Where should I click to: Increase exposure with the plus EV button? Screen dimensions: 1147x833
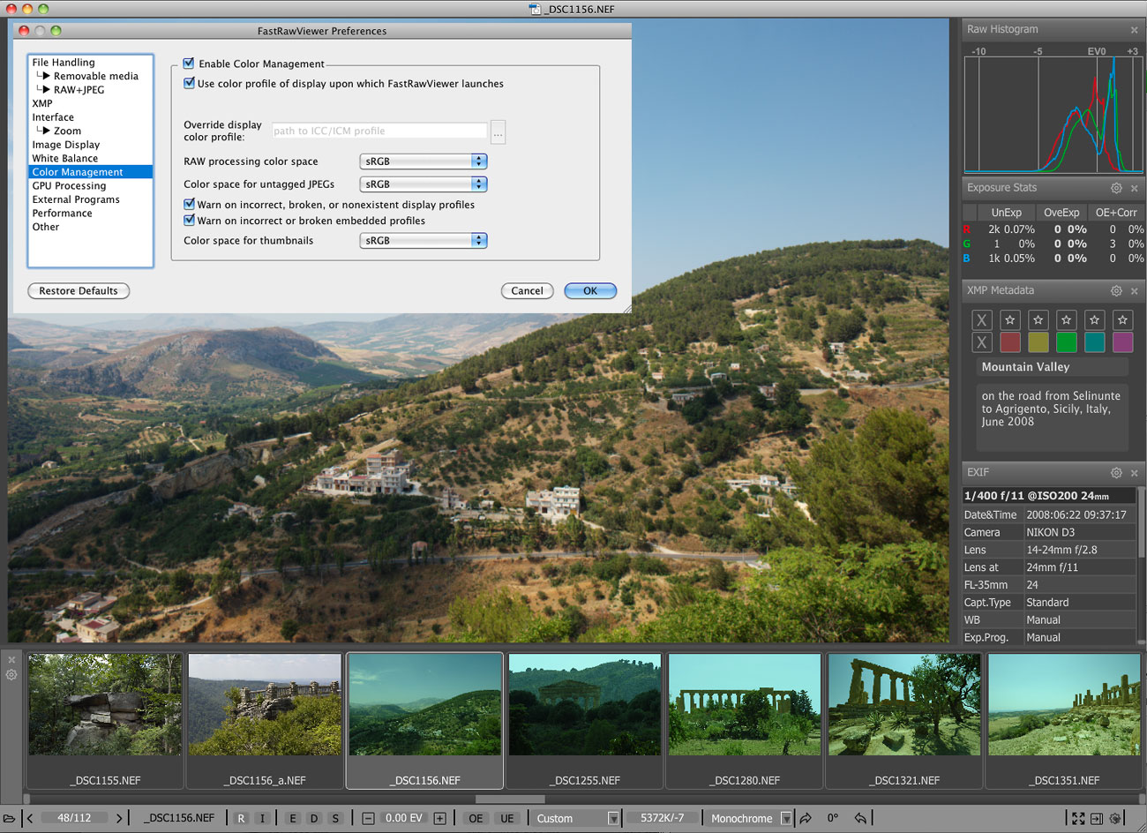[439, 818]
